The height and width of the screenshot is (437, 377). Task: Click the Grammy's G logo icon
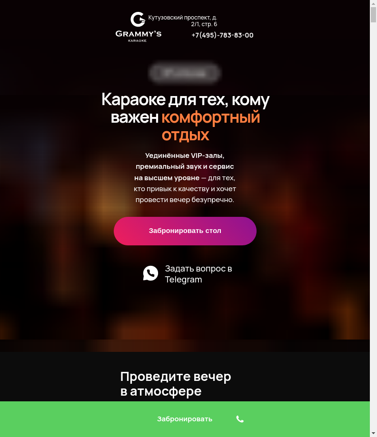138,19
